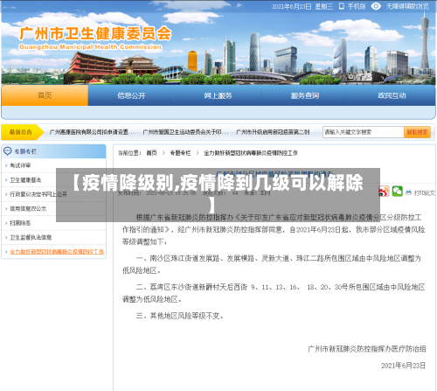The image size is (437, 391).
Task: Open announcement 广州市爱国卫生运动委员会关于印
Action: pyautogui.click(x=185, y=132)
